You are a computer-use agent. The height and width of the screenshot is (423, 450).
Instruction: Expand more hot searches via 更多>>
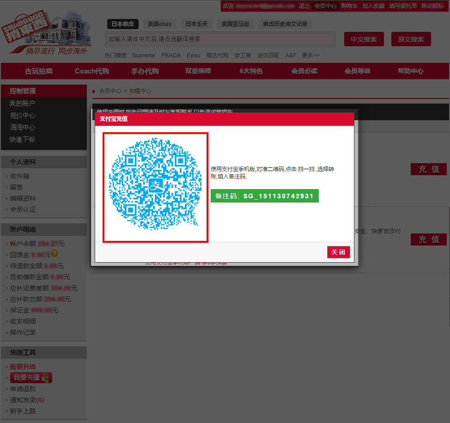click(310, 55)
